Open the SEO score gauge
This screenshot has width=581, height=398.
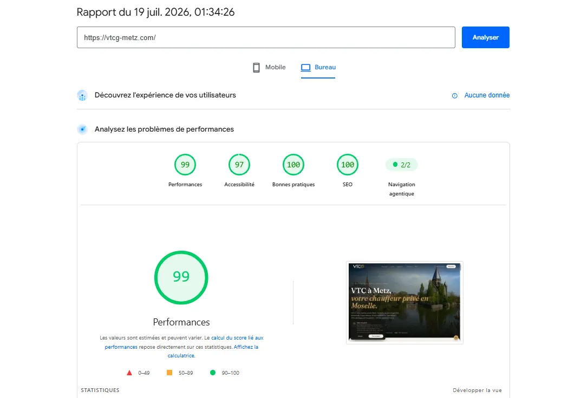[348, 165]
